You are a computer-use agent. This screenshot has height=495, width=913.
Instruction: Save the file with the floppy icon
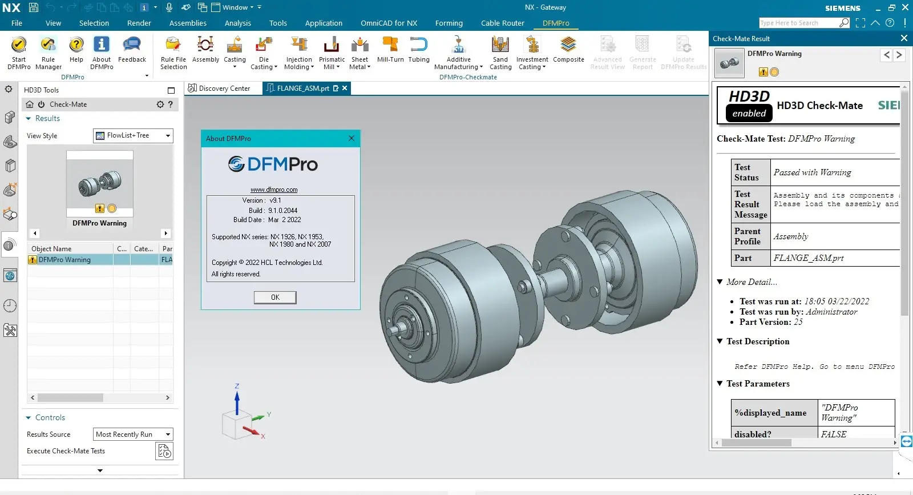[x=34, y=7]
